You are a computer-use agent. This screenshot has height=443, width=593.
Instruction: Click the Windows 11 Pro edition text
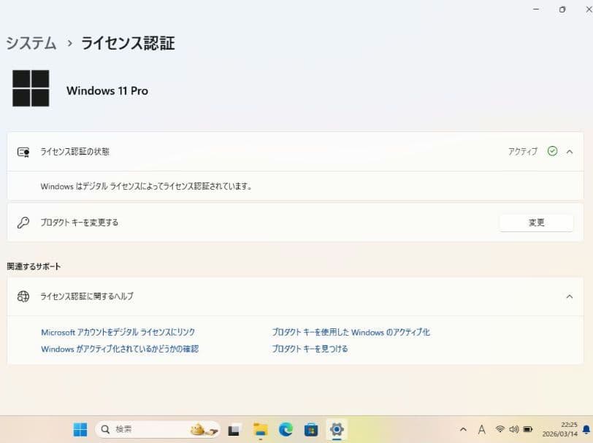click(107, 90)
